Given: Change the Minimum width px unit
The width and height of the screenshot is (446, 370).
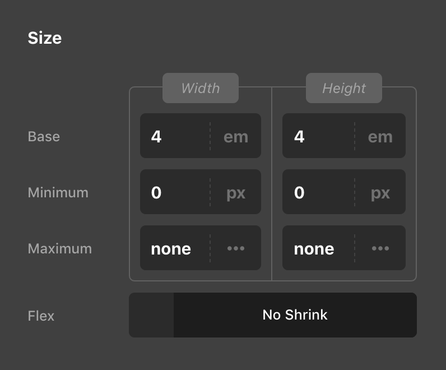Looking at the screenshot, I should pos(236,192).
